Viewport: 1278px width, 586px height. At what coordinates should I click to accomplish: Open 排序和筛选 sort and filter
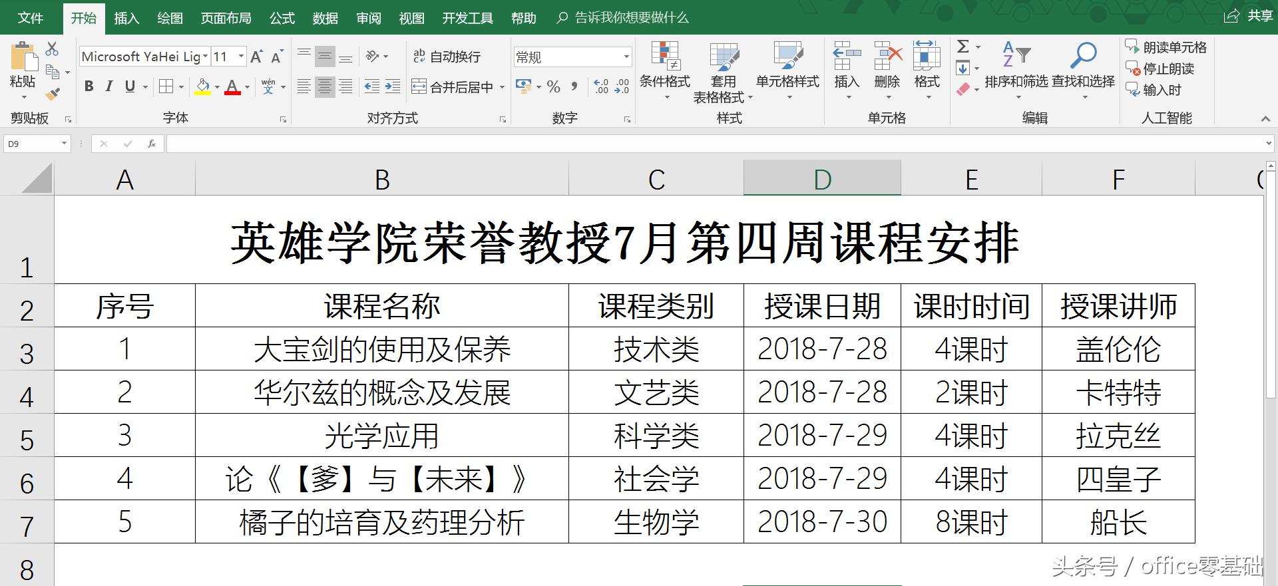tap(1016, 70)
